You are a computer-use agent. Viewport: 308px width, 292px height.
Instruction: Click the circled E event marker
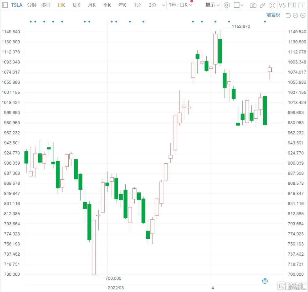click(x=265, y=281)
